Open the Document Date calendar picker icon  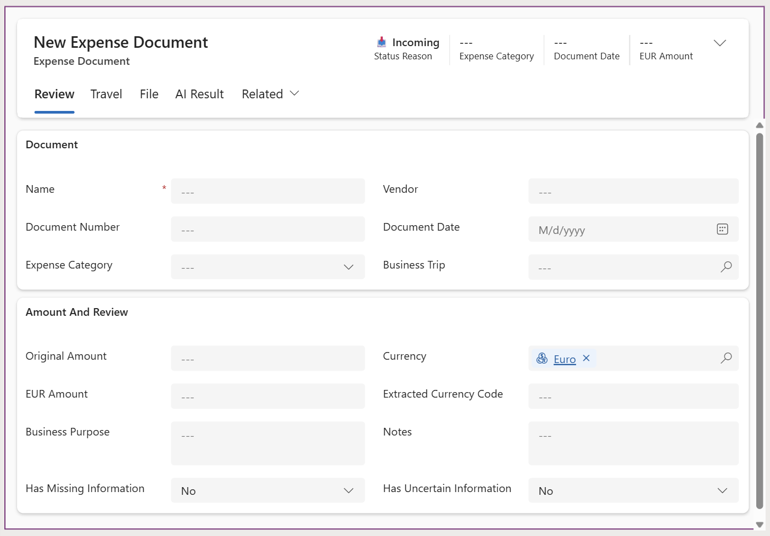[x=722, y=230]
